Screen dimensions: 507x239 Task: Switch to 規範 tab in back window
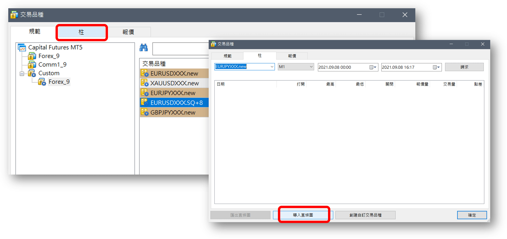point(34,31)
